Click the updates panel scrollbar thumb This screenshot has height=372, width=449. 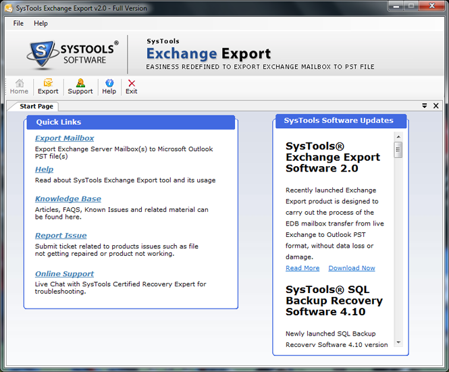(x=398, y=151)
